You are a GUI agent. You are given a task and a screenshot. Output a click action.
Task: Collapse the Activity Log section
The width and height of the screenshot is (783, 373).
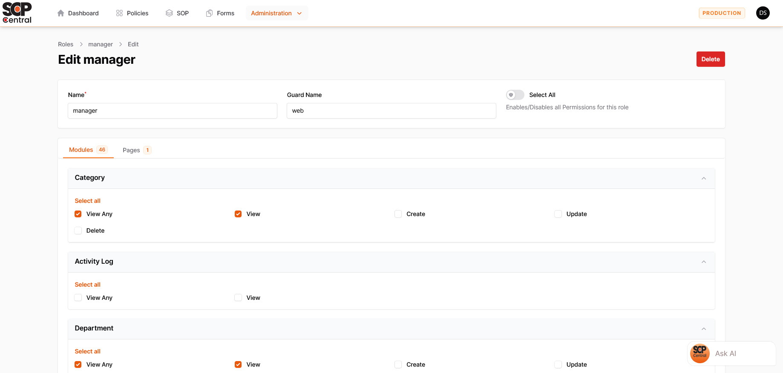[x=703, y=262]
